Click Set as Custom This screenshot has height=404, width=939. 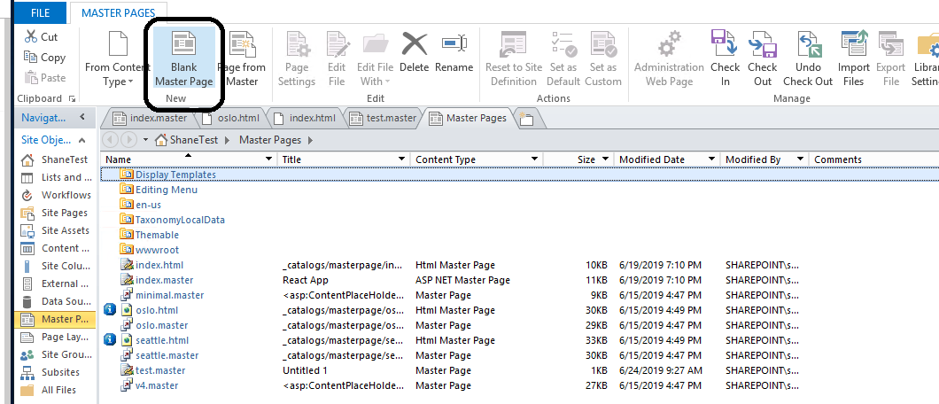click(x=603, y=58)
